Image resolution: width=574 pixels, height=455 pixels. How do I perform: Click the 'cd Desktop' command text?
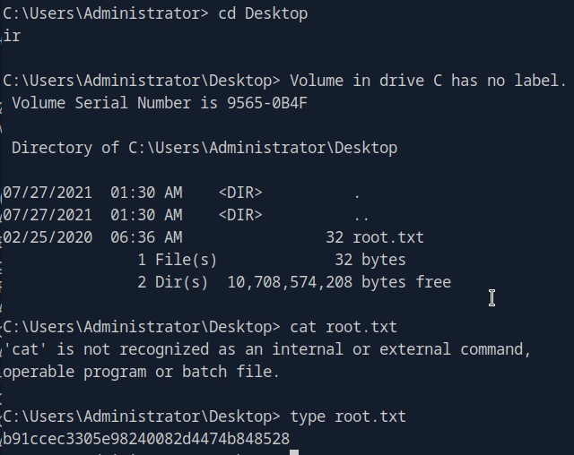pyautogui.click(x=263, y=13)
